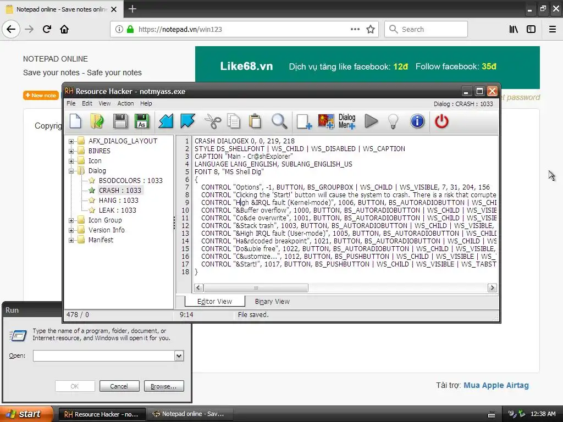Open the blue info icon
Screen dimensions: 563x422
pos(417,121)
